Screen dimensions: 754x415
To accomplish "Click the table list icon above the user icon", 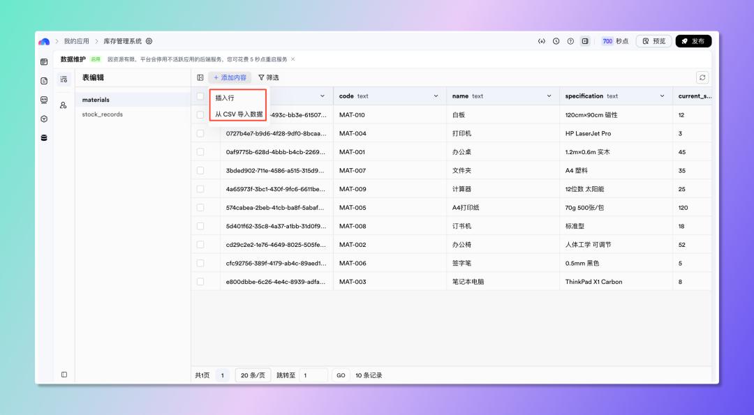I will (x=64, y=79).
